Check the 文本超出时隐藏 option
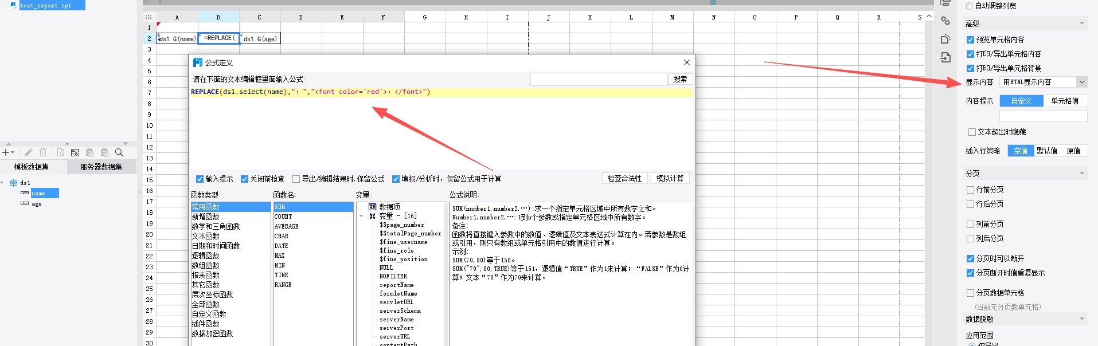The height and width of the screenshot is (346, 1098). (x=972, y=132)
